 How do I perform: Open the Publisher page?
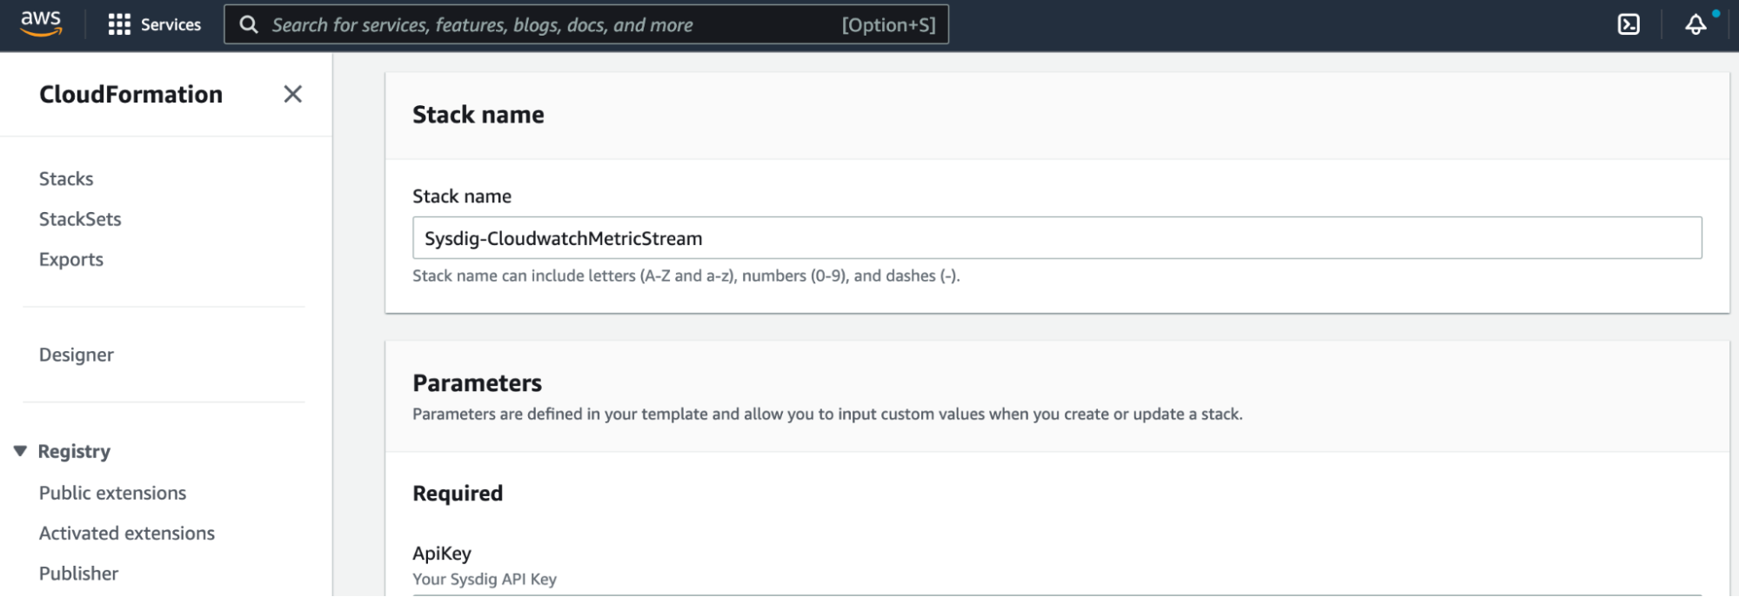point(78,572)
